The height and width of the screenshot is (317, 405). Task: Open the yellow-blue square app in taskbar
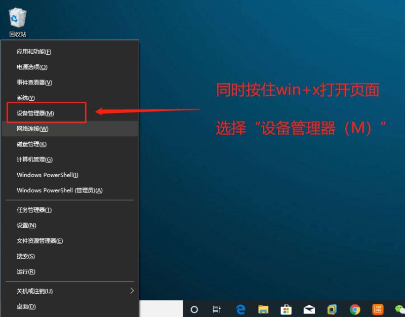[332, 309]
